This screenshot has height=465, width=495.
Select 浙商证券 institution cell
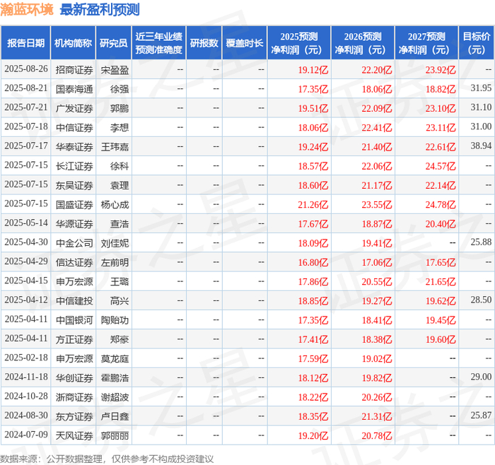click(74, 397)
